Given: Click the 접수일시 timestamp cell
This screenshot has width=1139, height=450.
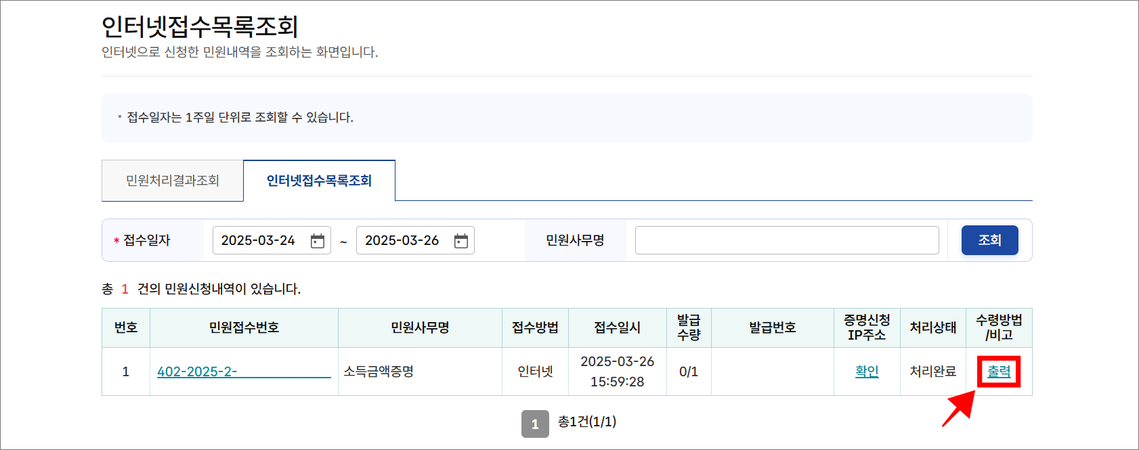Looking at the screenshot, I should click(617, 371).
